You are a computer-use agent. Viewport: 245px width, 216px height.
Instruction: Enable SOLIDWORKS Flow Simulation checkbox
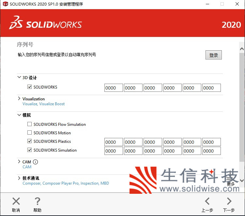[x=29, y=124]
